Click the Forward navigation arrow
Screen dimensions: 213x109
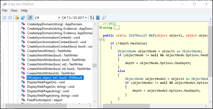click(10, 18)
